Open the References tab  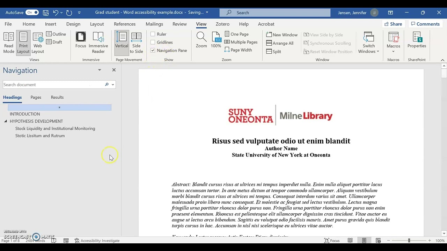click(x=125, y=24)
